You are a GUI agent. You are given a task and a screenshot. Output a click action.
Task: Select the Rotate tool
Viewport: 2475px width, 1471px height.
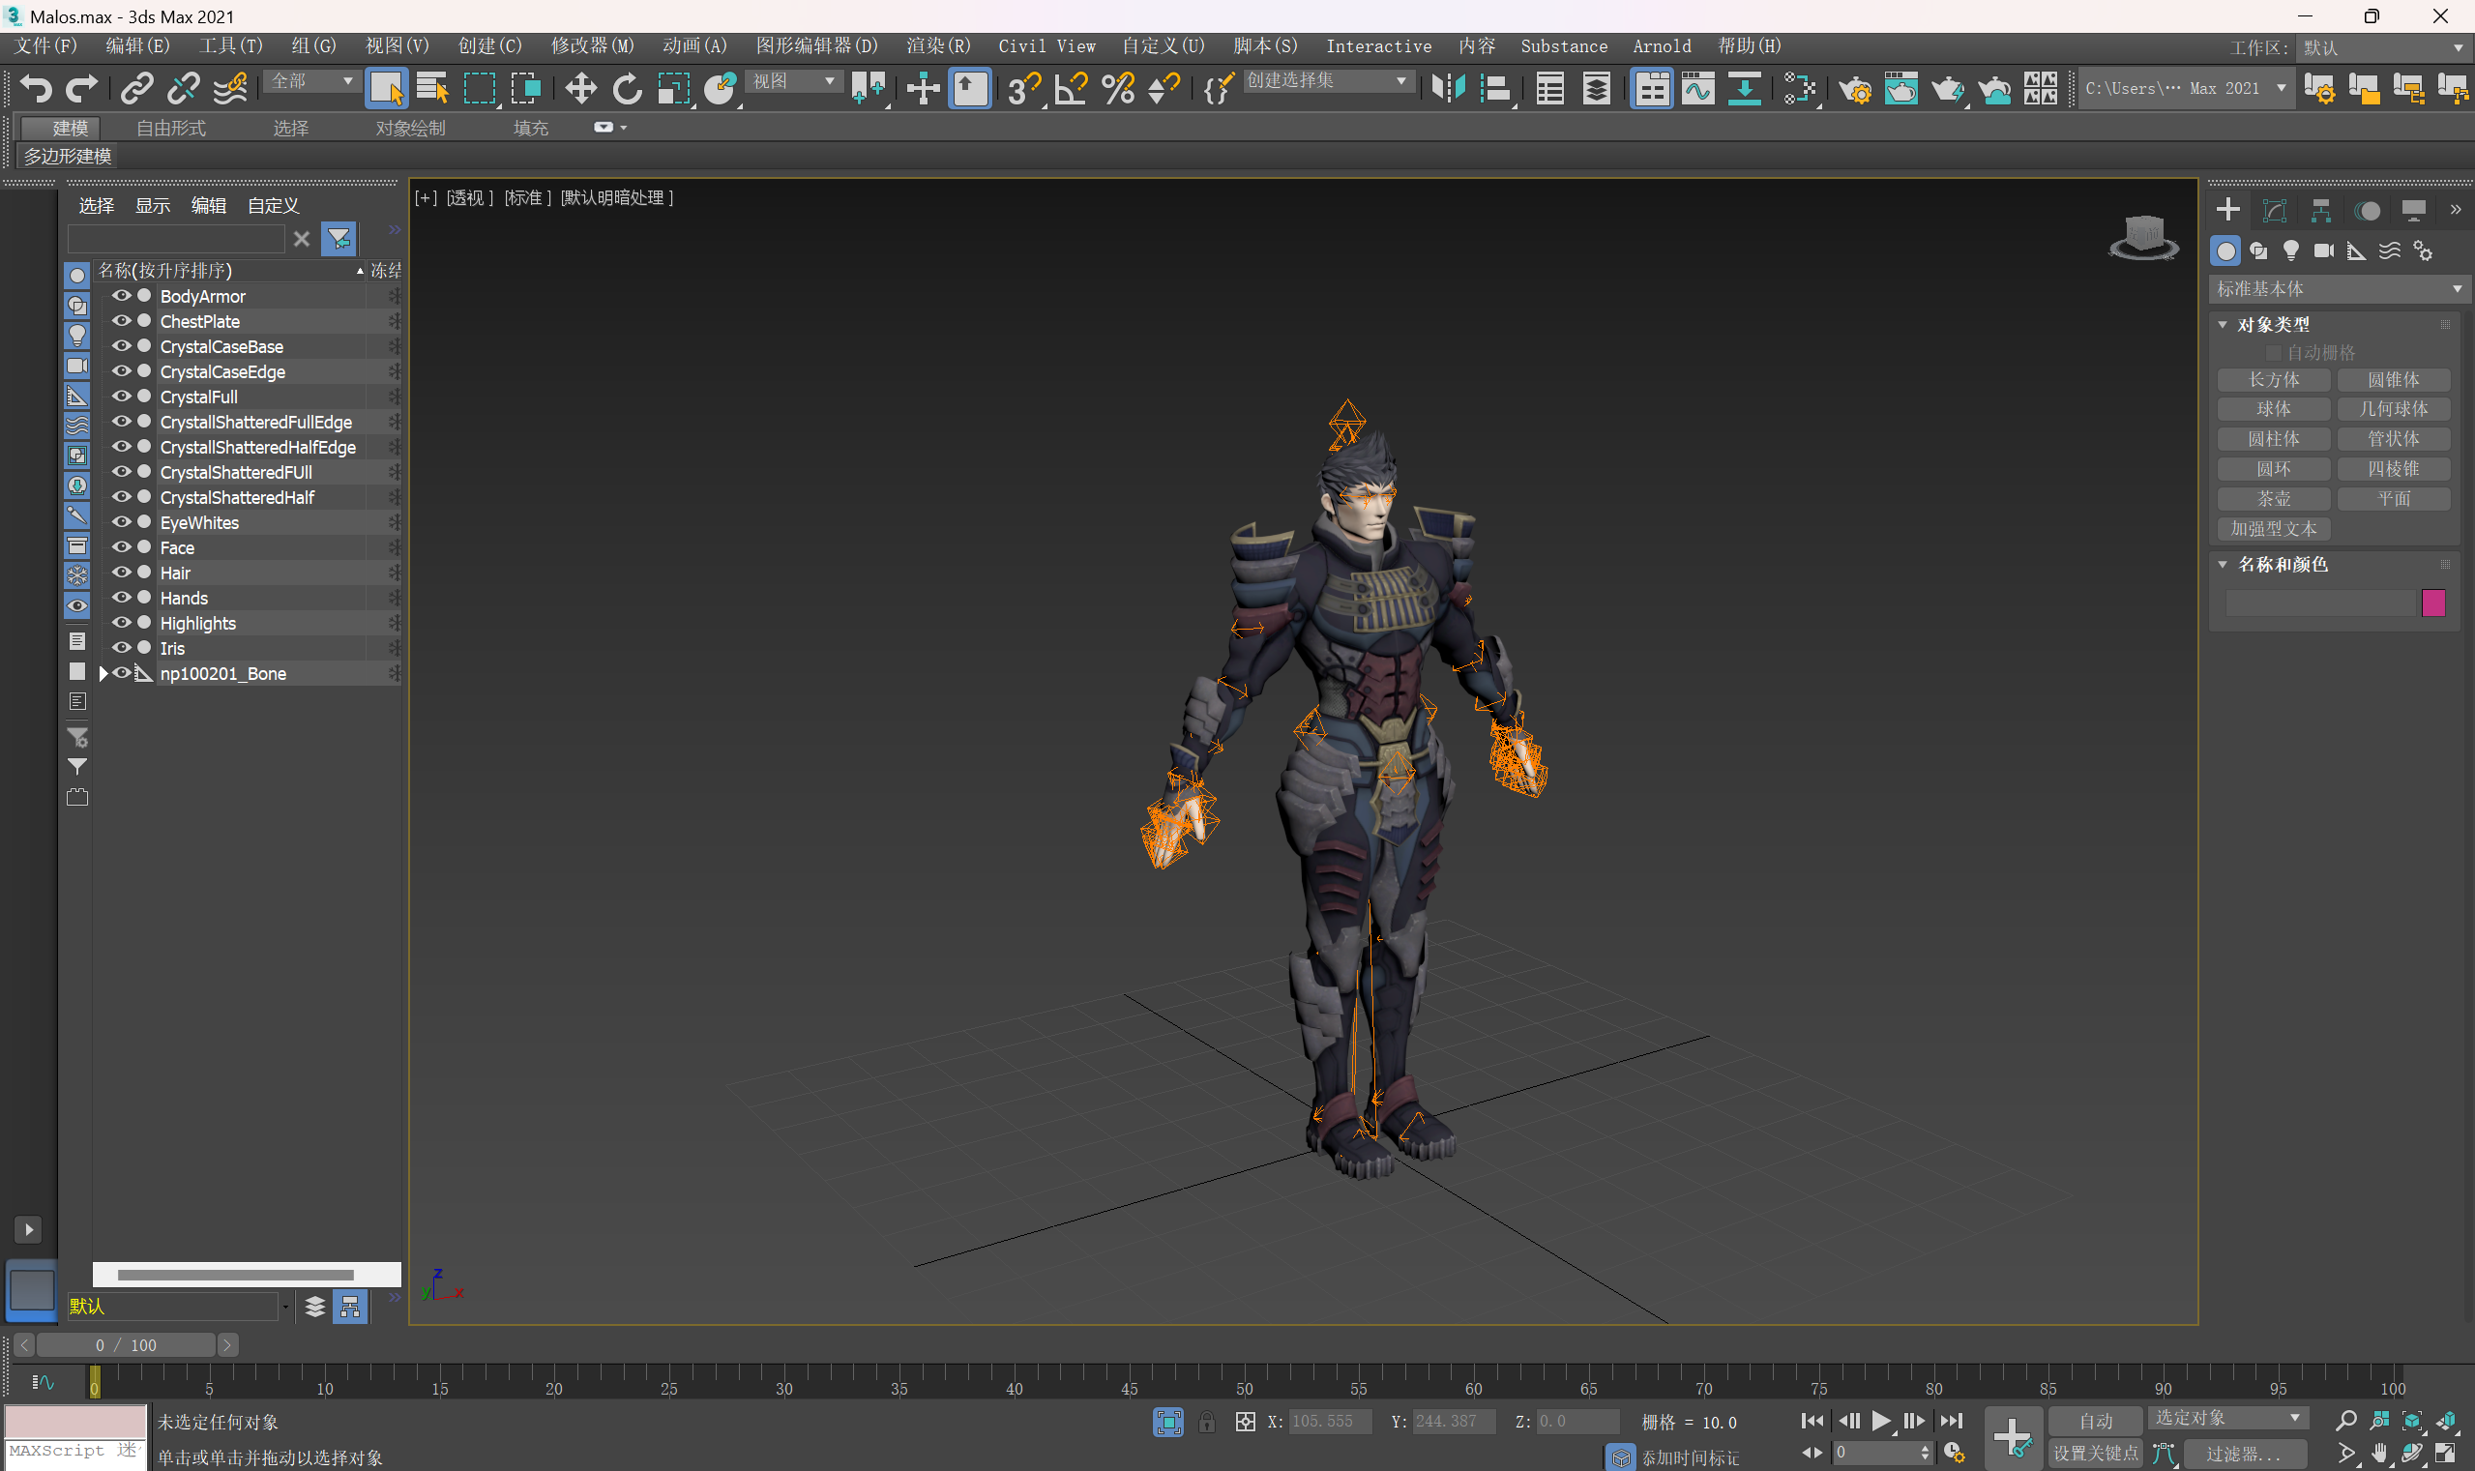(627, 89)
